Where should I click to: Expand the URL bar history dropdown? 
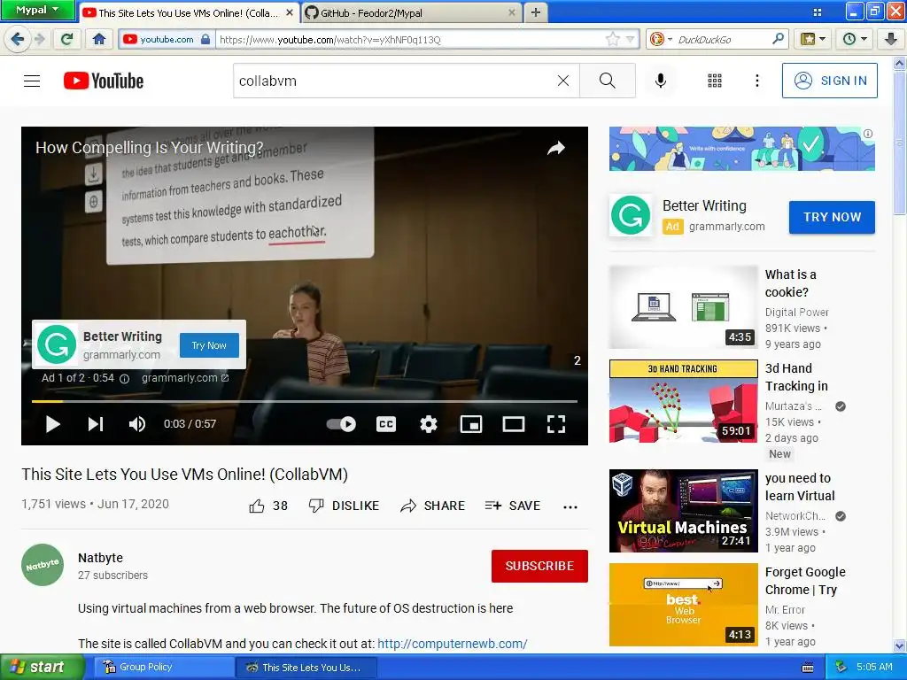pyautogui.click(x=631, y=39)
